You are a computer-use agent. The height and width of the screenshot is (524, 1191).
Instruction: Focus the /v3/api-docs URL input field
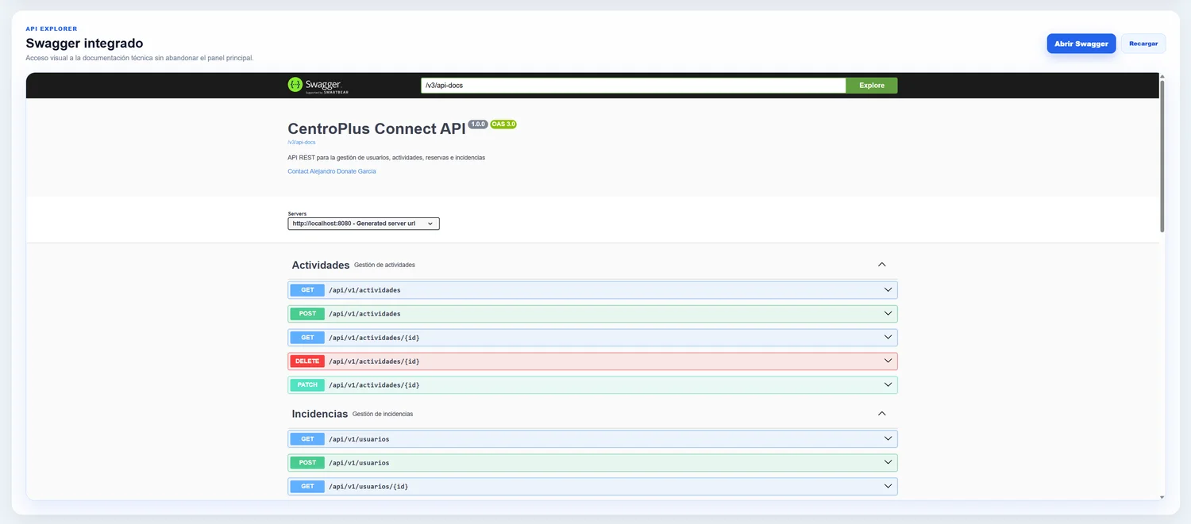click(634, 86)
